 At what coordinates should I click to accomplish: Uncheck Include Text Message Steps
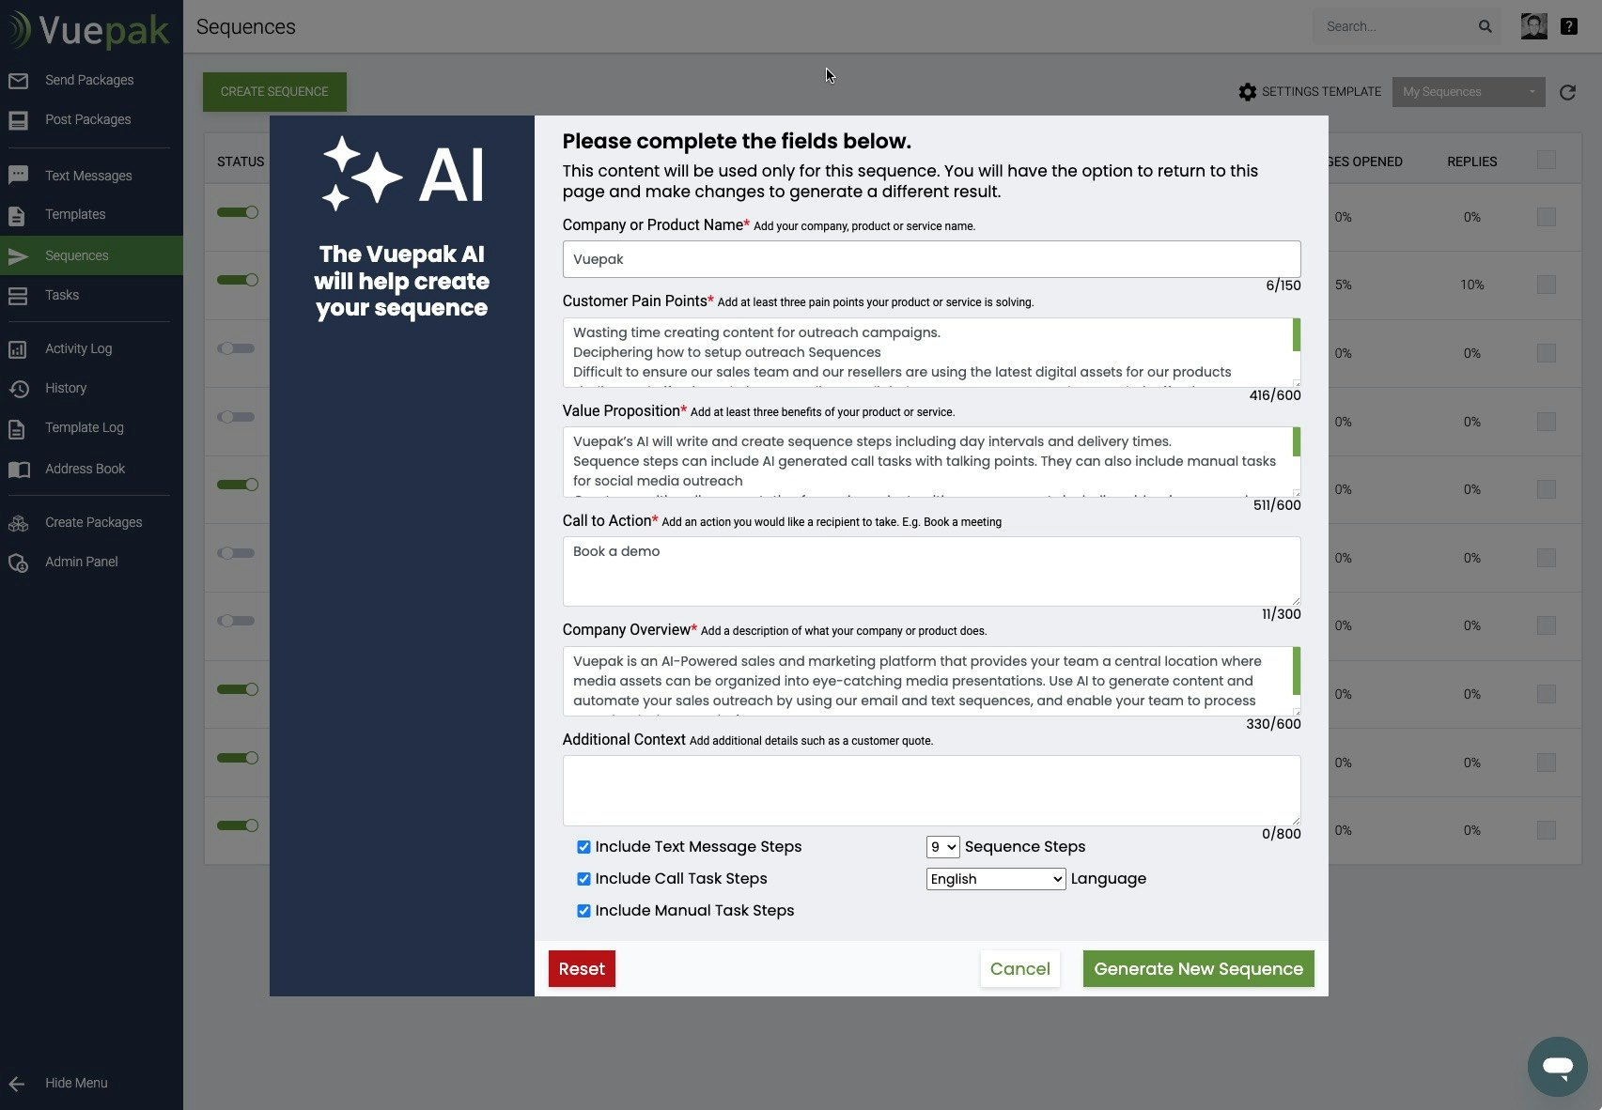(x=583, y=847)
